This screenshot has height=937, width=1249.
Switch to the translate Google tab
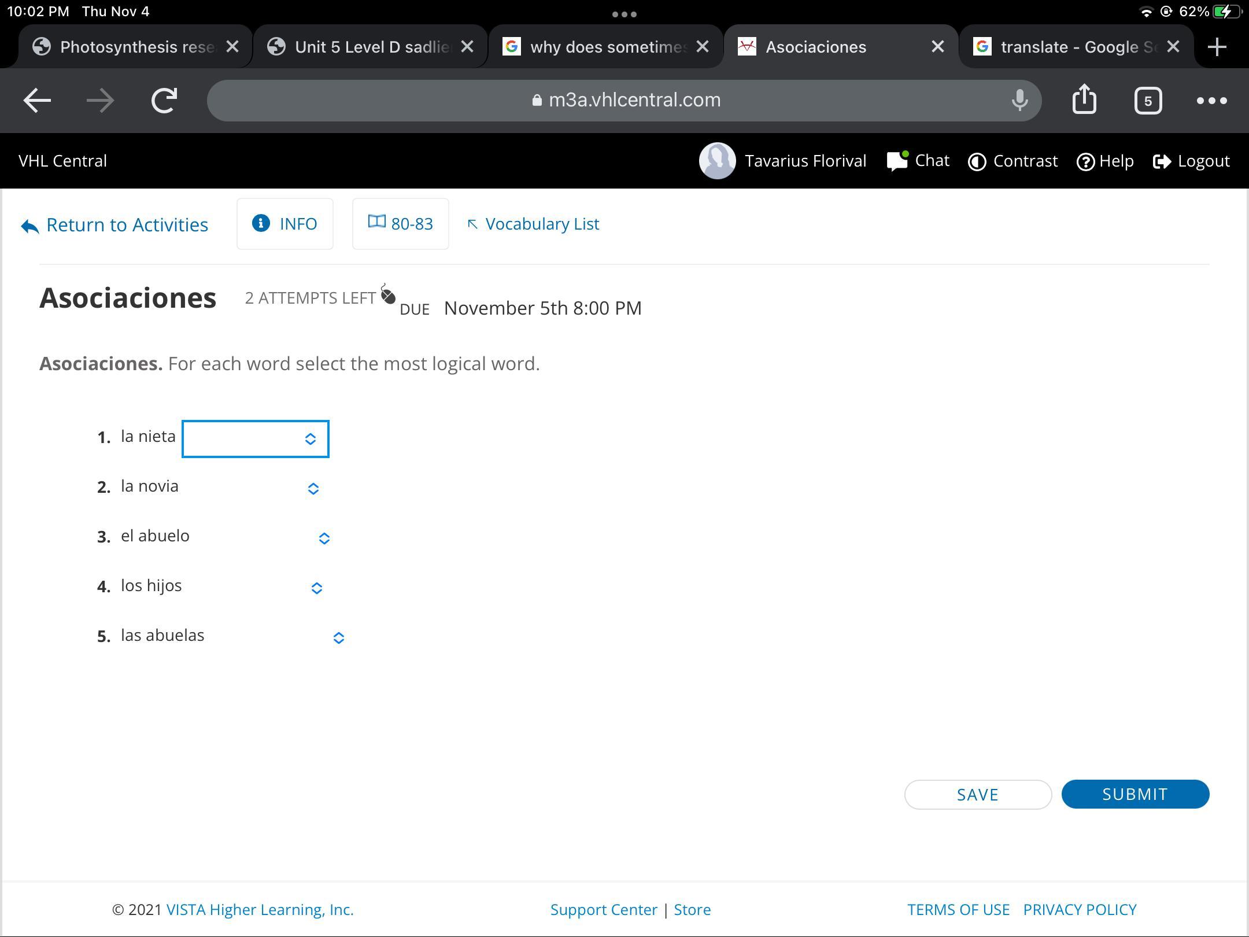[1069, 47]
